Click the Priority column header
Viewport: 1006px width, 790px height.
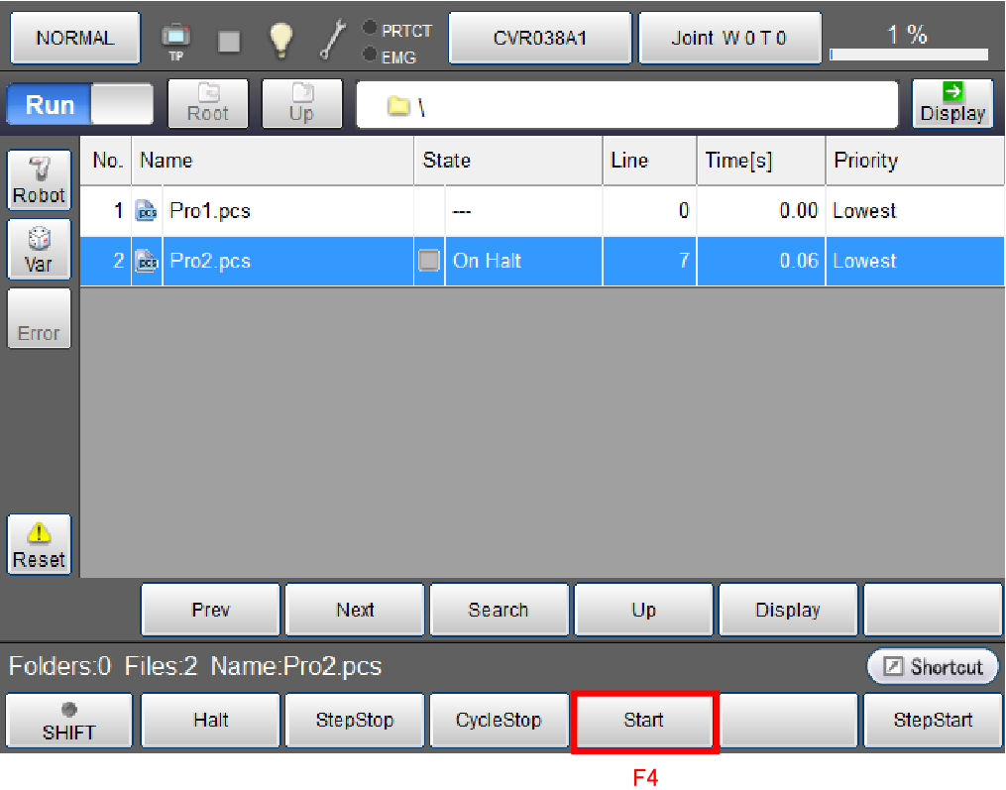point(912,161)
